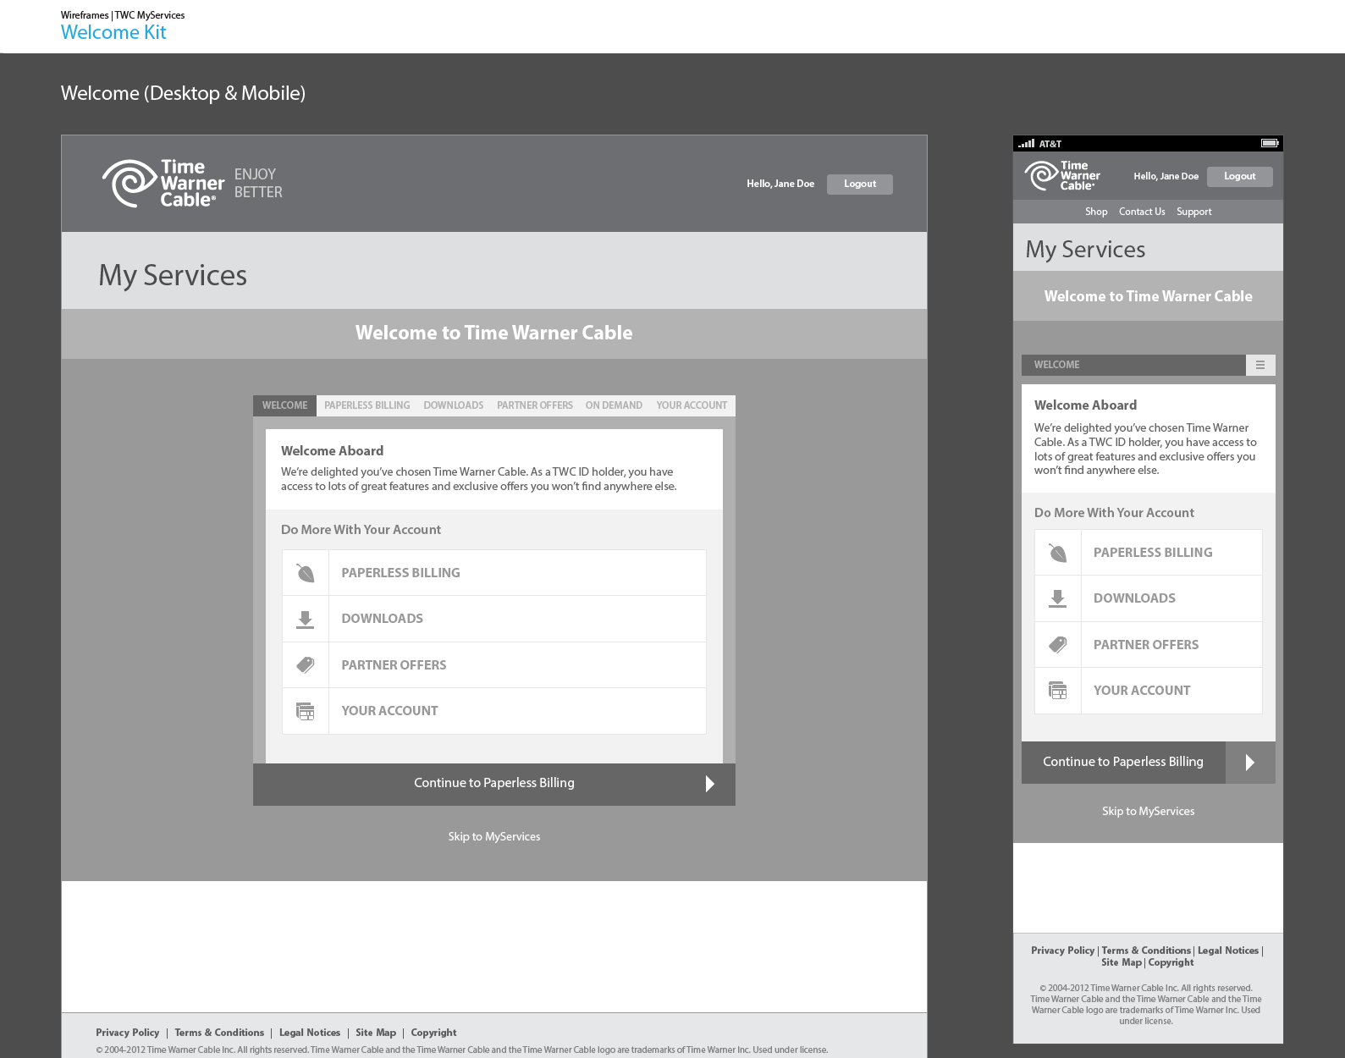1345x1058 pixels.
Task: Click the mobile Time Warner Cable logo
Action: (x=1062, y=176)
